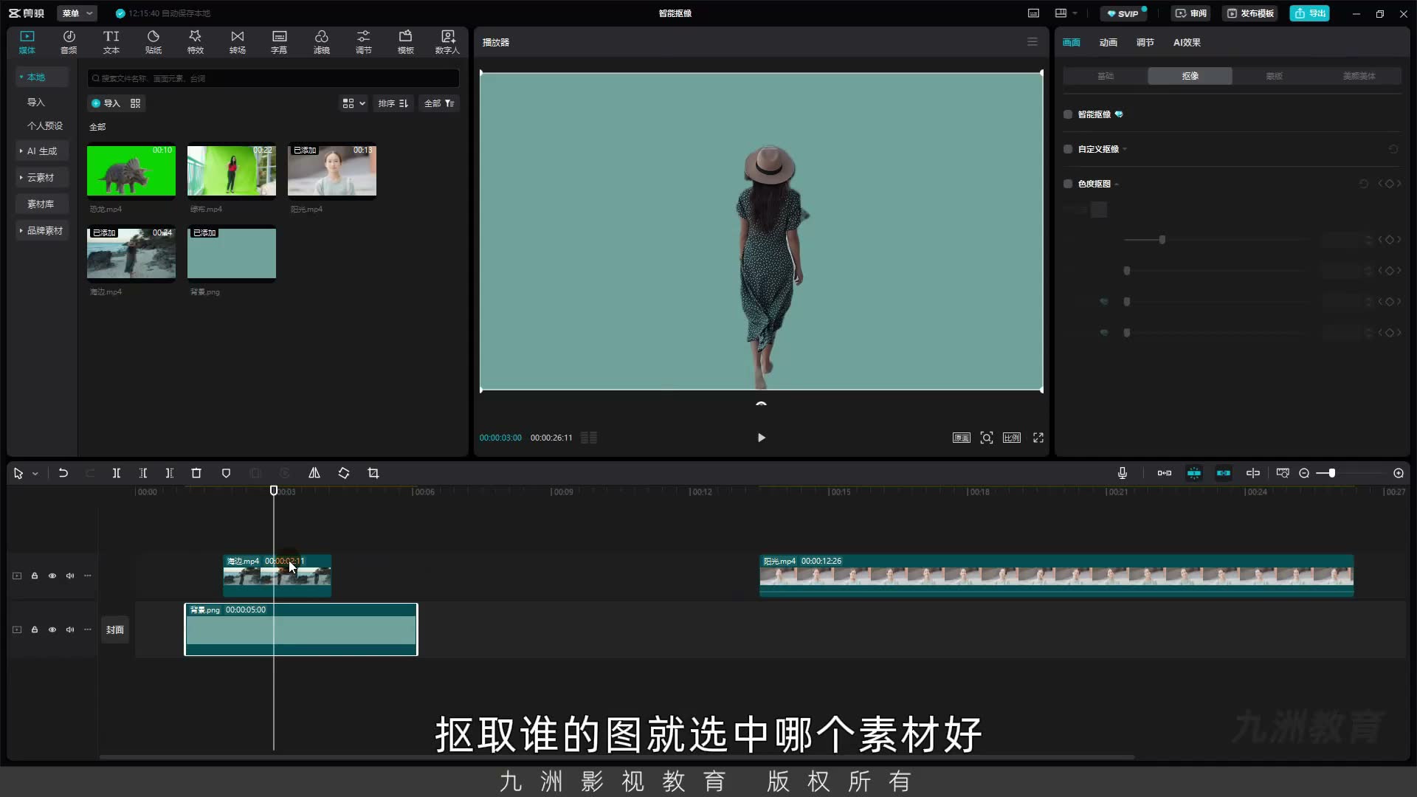This screenshot has width=1417, height=797.
Task: Open the 特效 effects panel
Action: coord(195,42)
